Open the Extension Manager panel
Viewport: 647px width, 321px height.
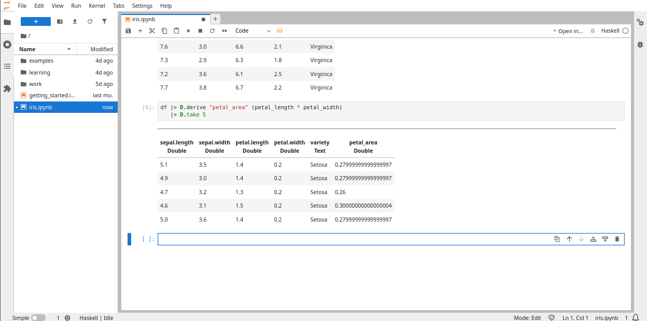pos(7,89)
